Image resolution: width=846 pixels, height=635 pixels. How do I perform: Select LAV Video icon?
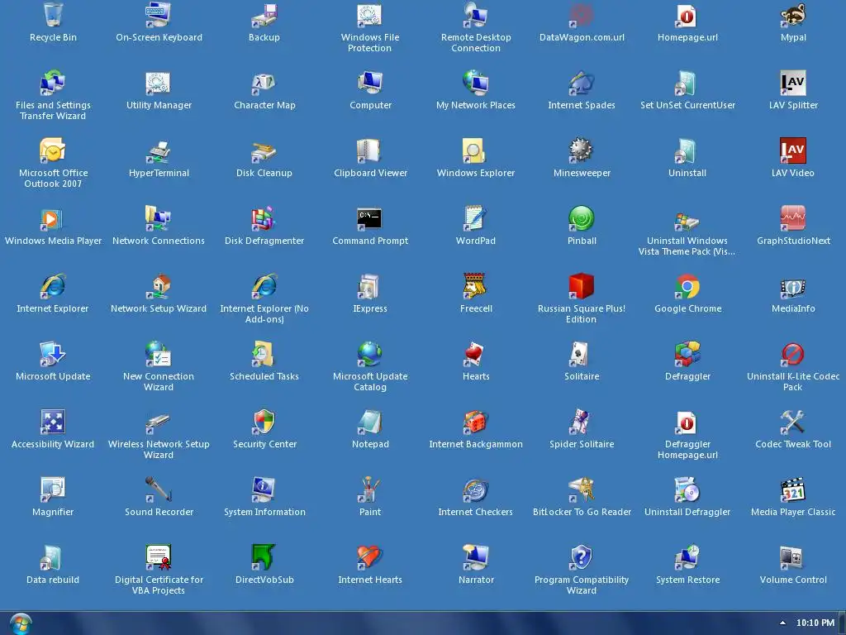(793, 150)
